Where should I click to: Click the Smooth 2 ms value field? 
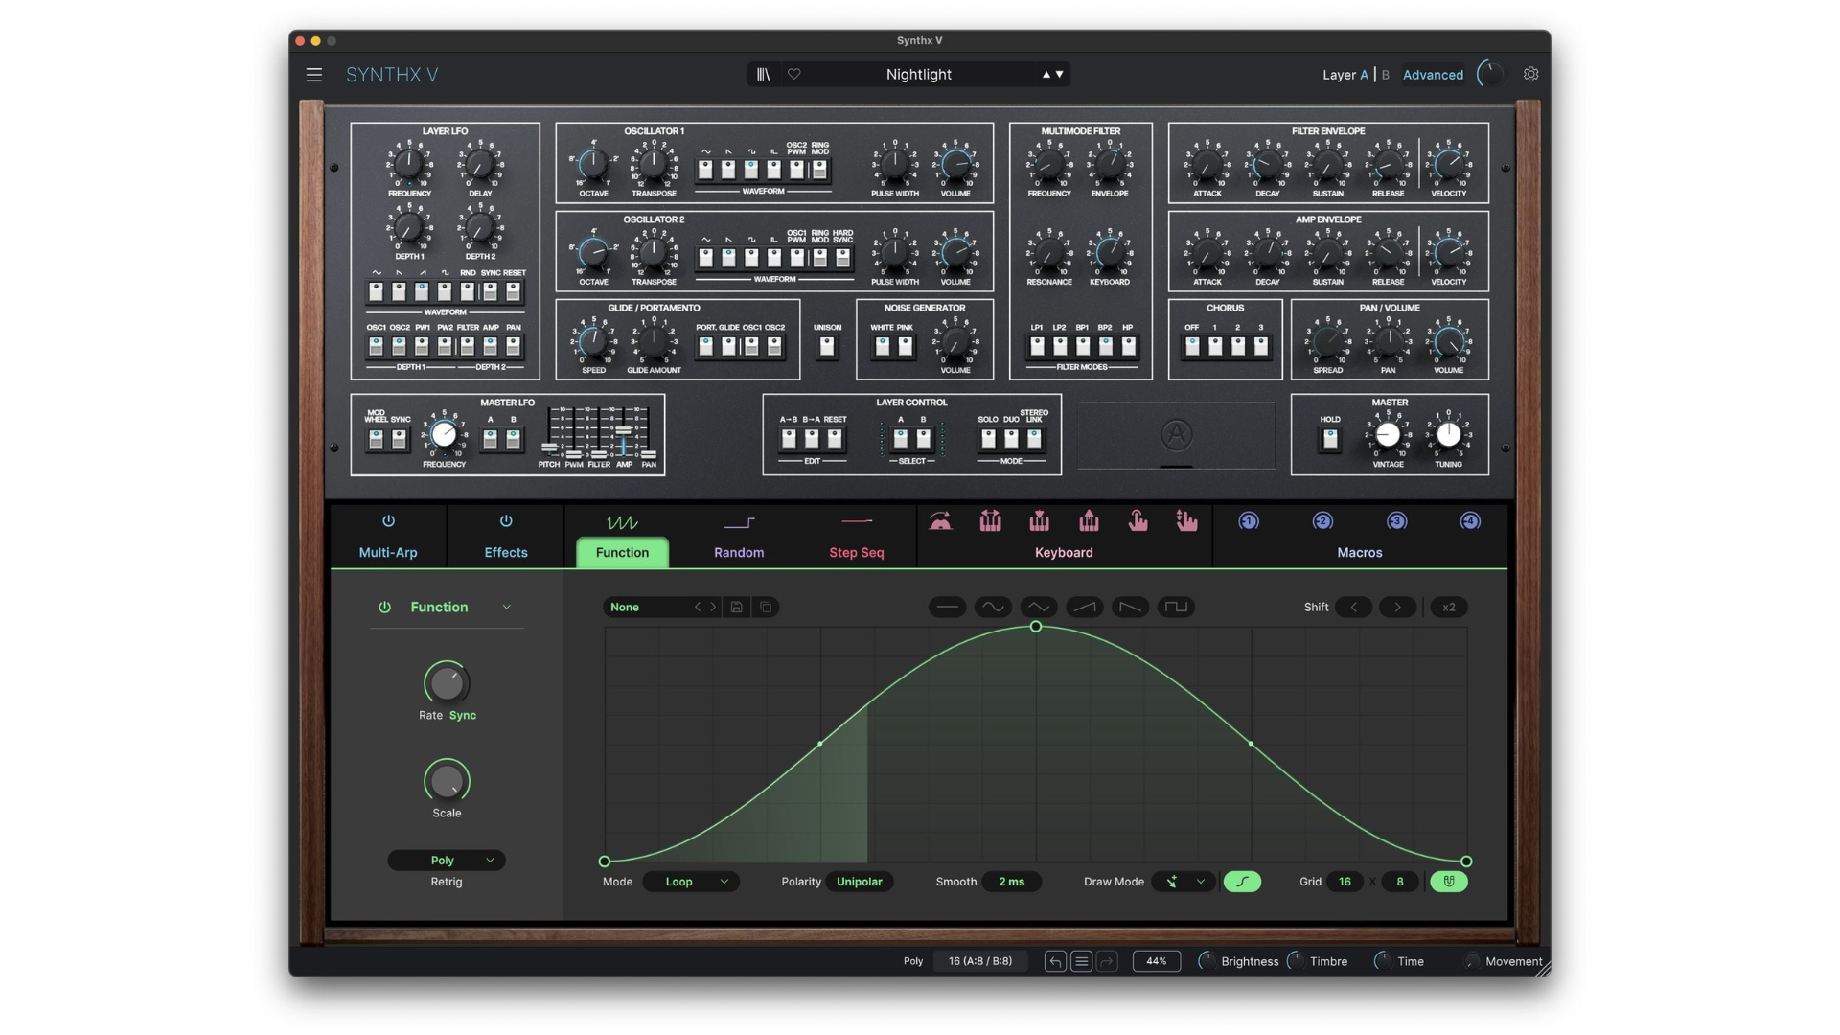coord(1011,882)
